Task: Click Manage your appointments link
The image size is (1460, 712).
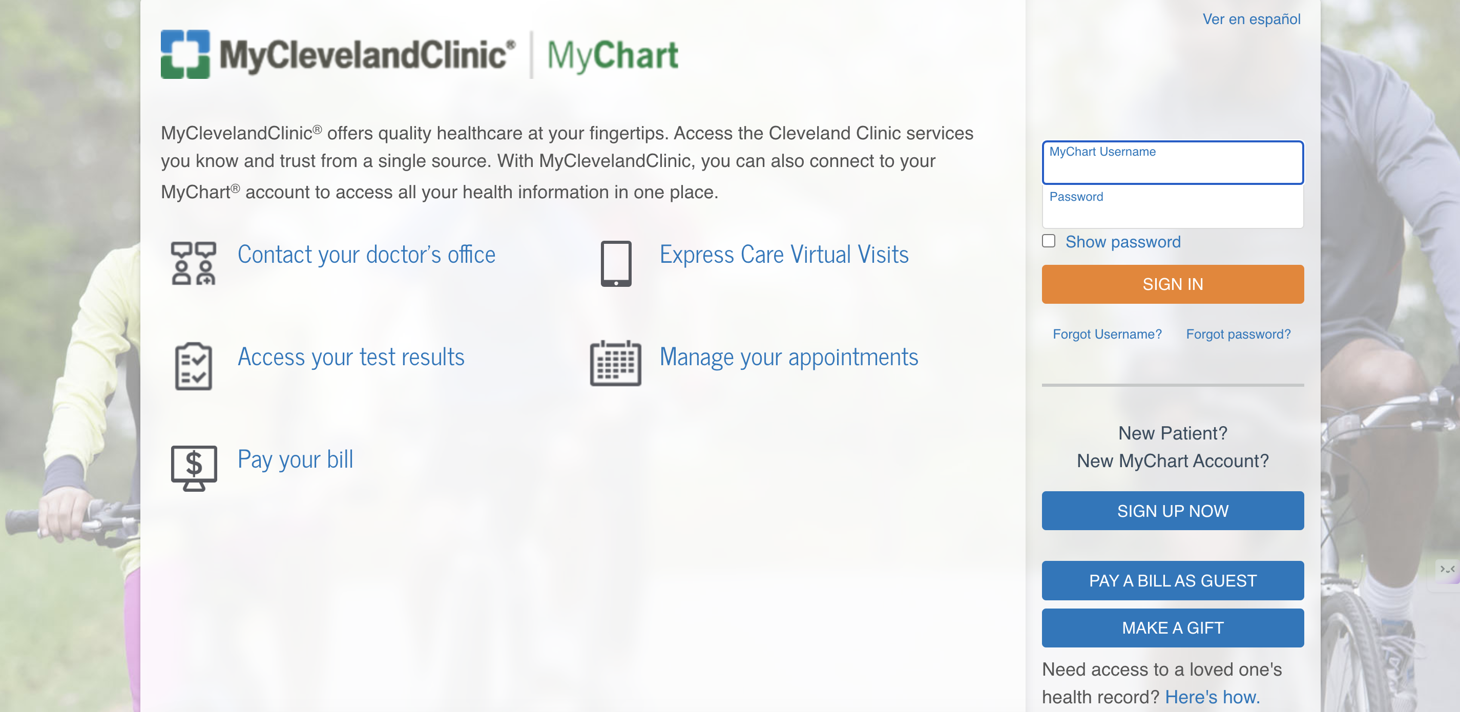Action: (x=788, y=357)
